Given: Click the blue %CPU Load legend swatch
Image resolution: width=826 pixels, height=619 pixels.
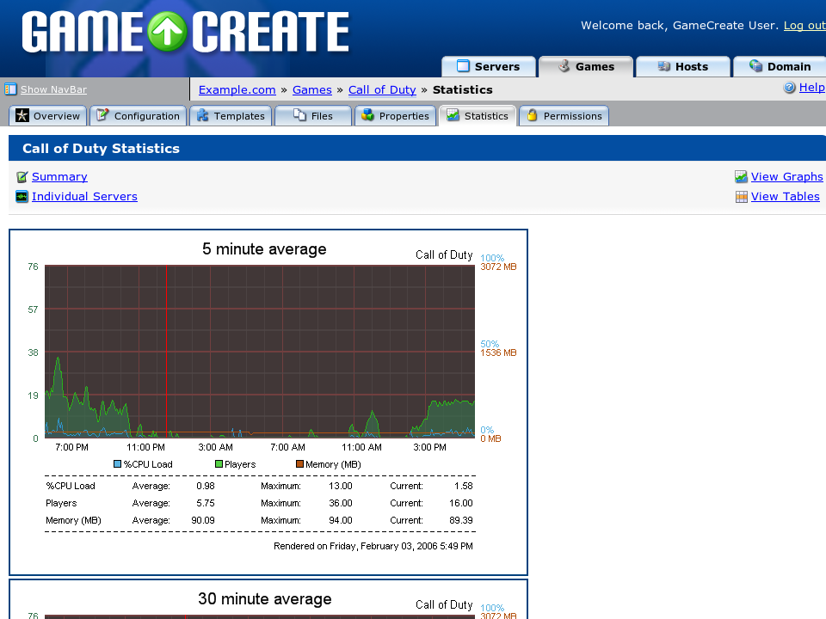Looking at the screenshot, I should point(118,464).
